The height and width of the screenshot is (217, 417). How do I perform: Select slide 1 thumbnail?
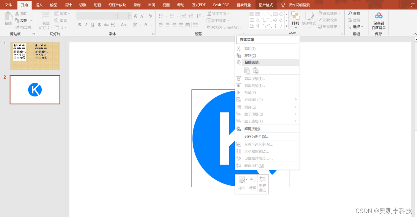[35, 56]
